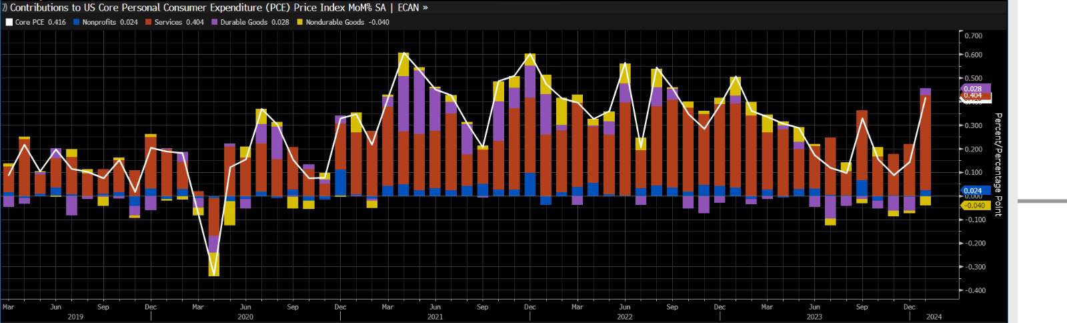1067x323 pixels.
Task: Click the 2019 year label on time axis
Action: point(75,317)
